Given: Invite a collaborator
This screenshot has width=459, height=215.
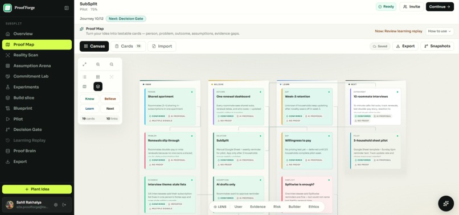Looking at the screenshot, I should (412, 7).
